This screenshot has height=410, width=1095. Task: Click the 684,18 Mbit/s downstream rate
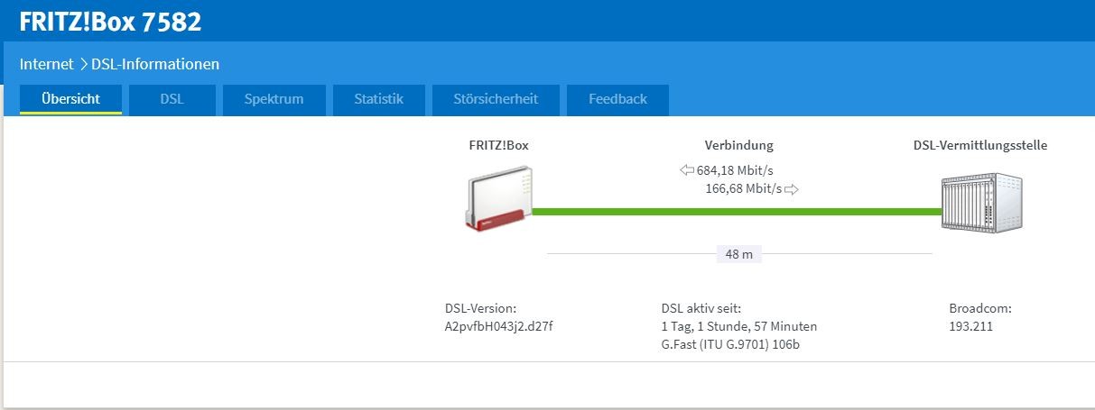click(x=736, y=170)
